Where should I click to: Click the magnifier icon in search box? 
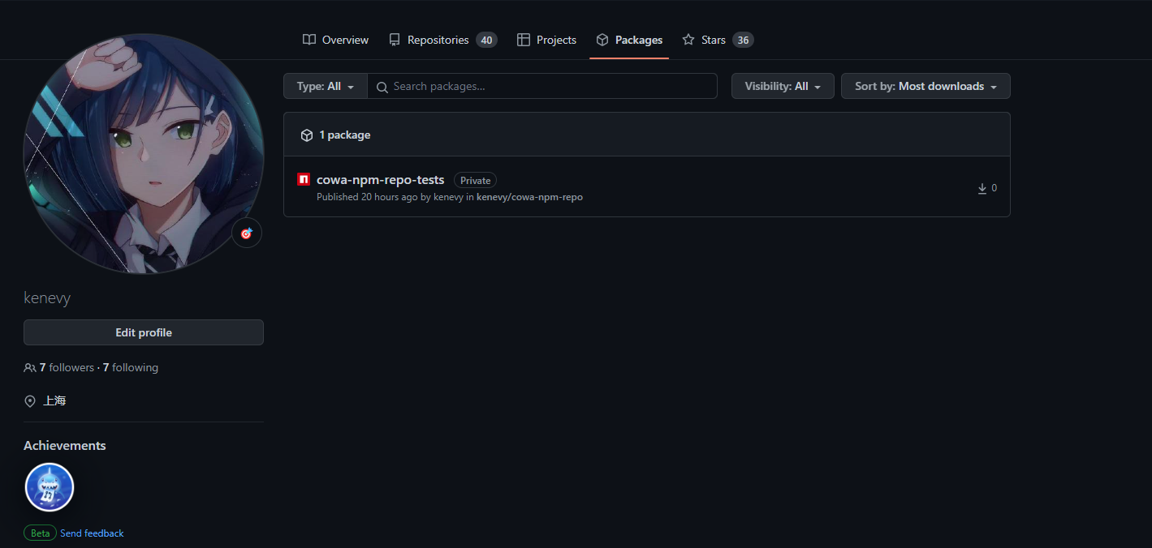click(382, 87)
